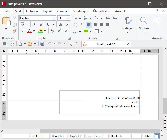Click the Bold (F) formatting icon
The image size is (167, 140).
point(34,25)
